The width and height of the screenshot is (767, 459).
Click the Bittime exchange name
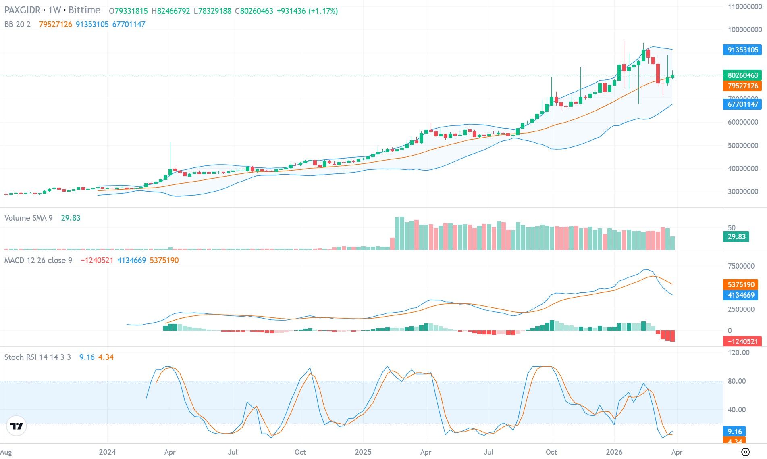tap(85, 10)
